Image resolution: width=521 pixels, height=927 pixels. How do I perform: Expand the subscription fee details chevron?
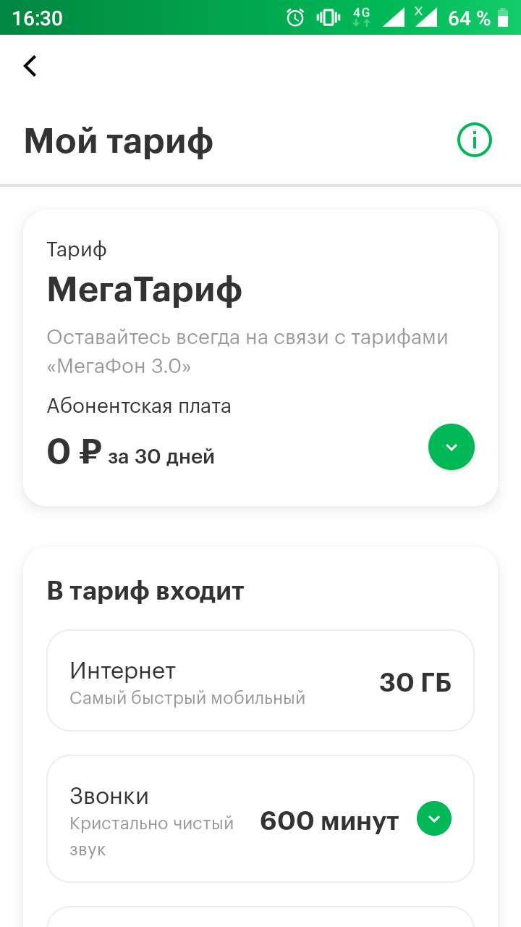tap(452, 447)
